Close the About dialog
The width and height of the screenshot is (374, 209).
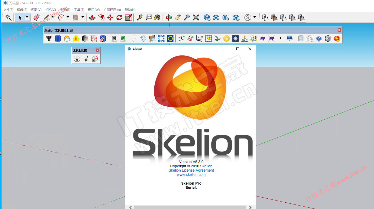[x=250, y=49]
